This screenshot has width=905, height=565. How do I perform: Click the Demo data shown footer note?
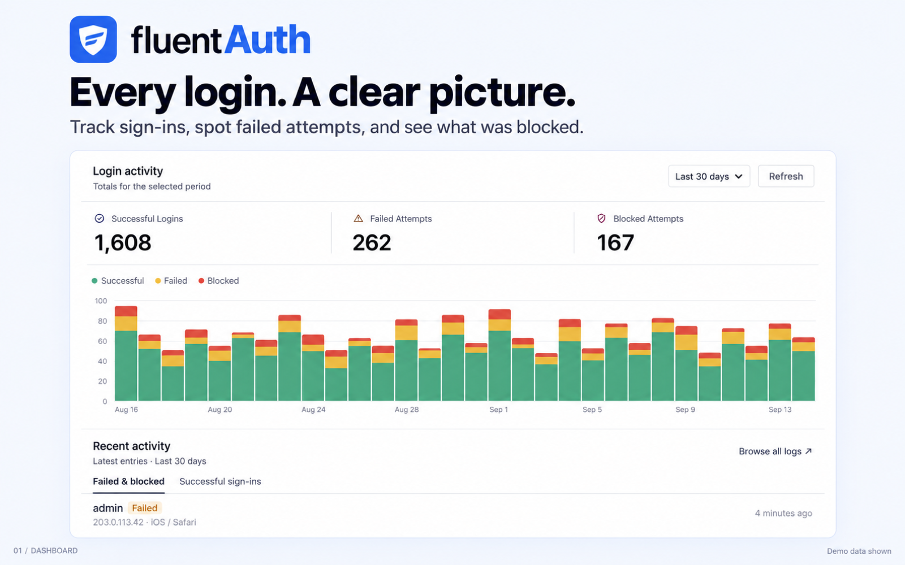[859, 551]
